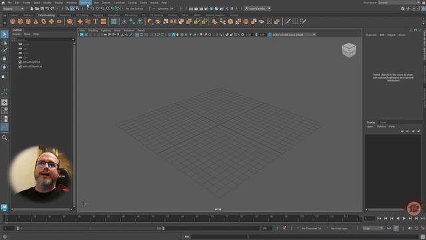Toggle the viewport grid display button
Viewport: 426px width, 240px height.
(x=137, y=35)
